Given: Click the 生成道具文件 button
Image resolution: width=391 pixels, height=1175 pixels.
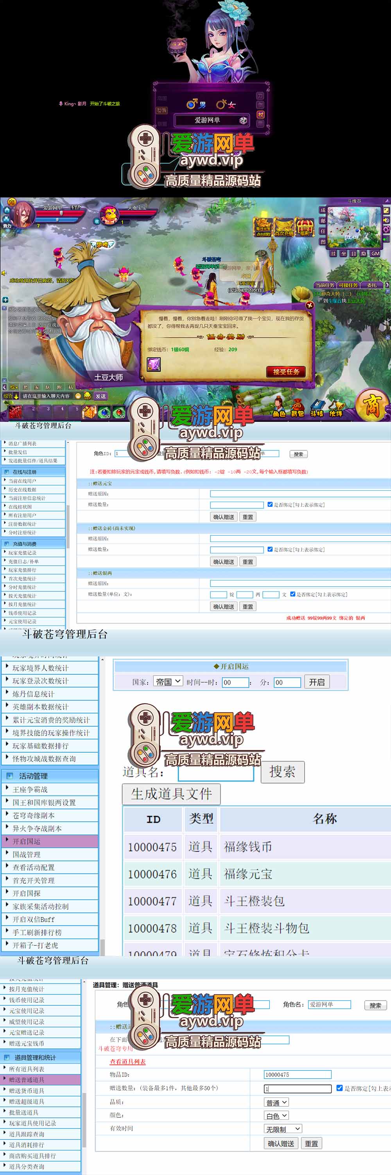Looking at the screenshot, I should (x=171, y=794).
